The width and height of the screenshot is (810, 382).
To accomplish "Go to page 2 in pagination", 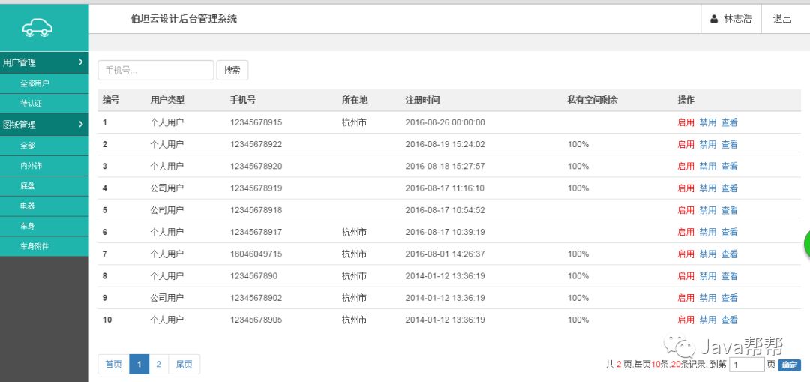I will tap(158, 365).
